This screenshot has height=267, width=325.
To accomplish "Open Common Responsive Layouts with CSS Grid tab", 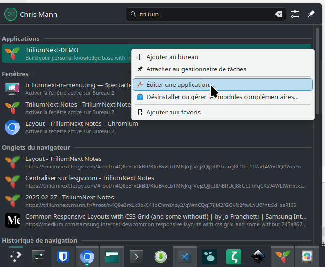I will click(157, 220).
